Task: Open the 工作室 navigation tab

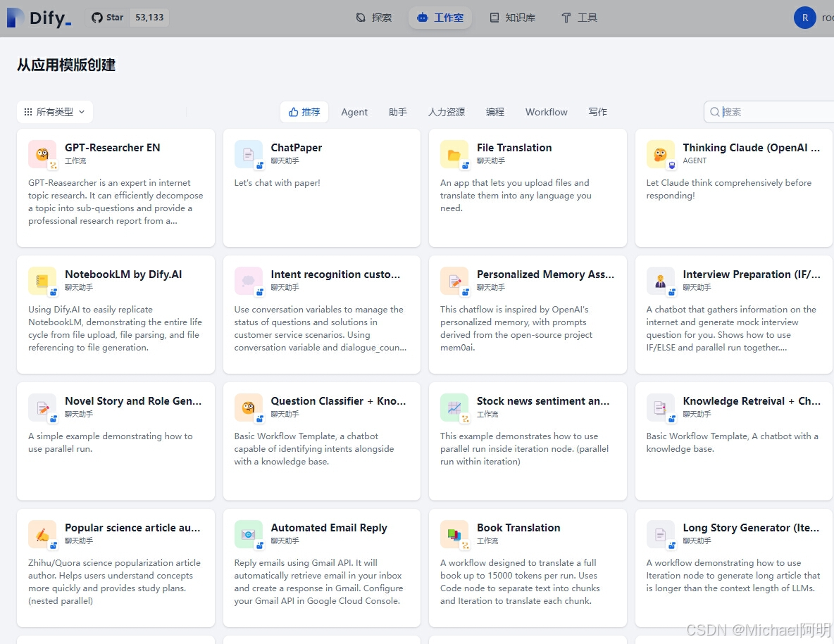Action: [x=440, y=18]
